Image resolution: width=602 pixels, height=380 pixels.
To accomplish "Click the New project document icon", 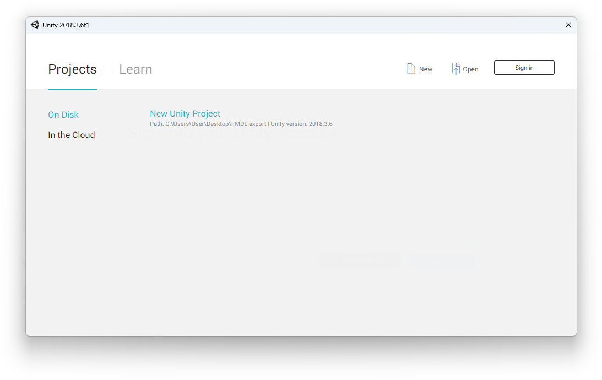I will click(x=411, y=69).
